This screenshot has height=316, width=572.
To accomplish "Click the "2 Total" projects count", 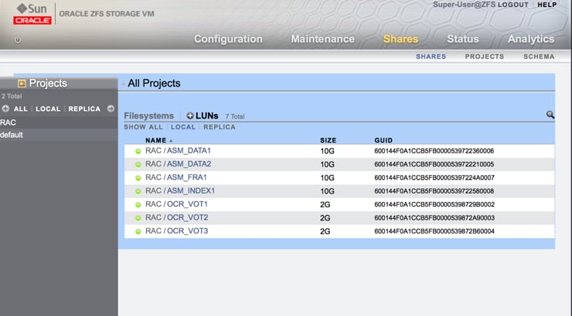I will click(x=12, y=96).
